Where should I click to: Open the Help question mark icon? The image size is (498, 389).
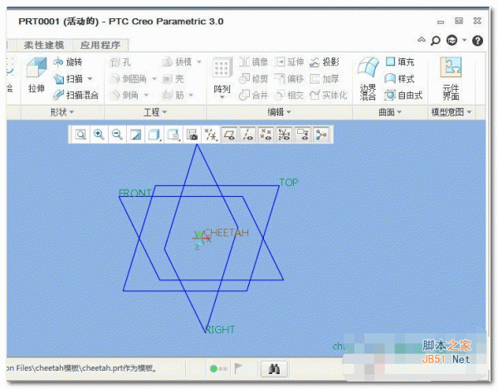pyautogui.click(x=477, y=41)
